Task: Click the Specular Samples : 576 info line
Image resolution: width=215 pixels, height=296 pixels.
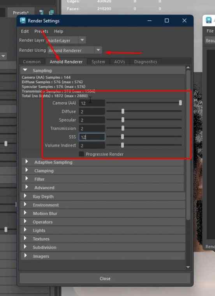Action: [x=53, y=86]
